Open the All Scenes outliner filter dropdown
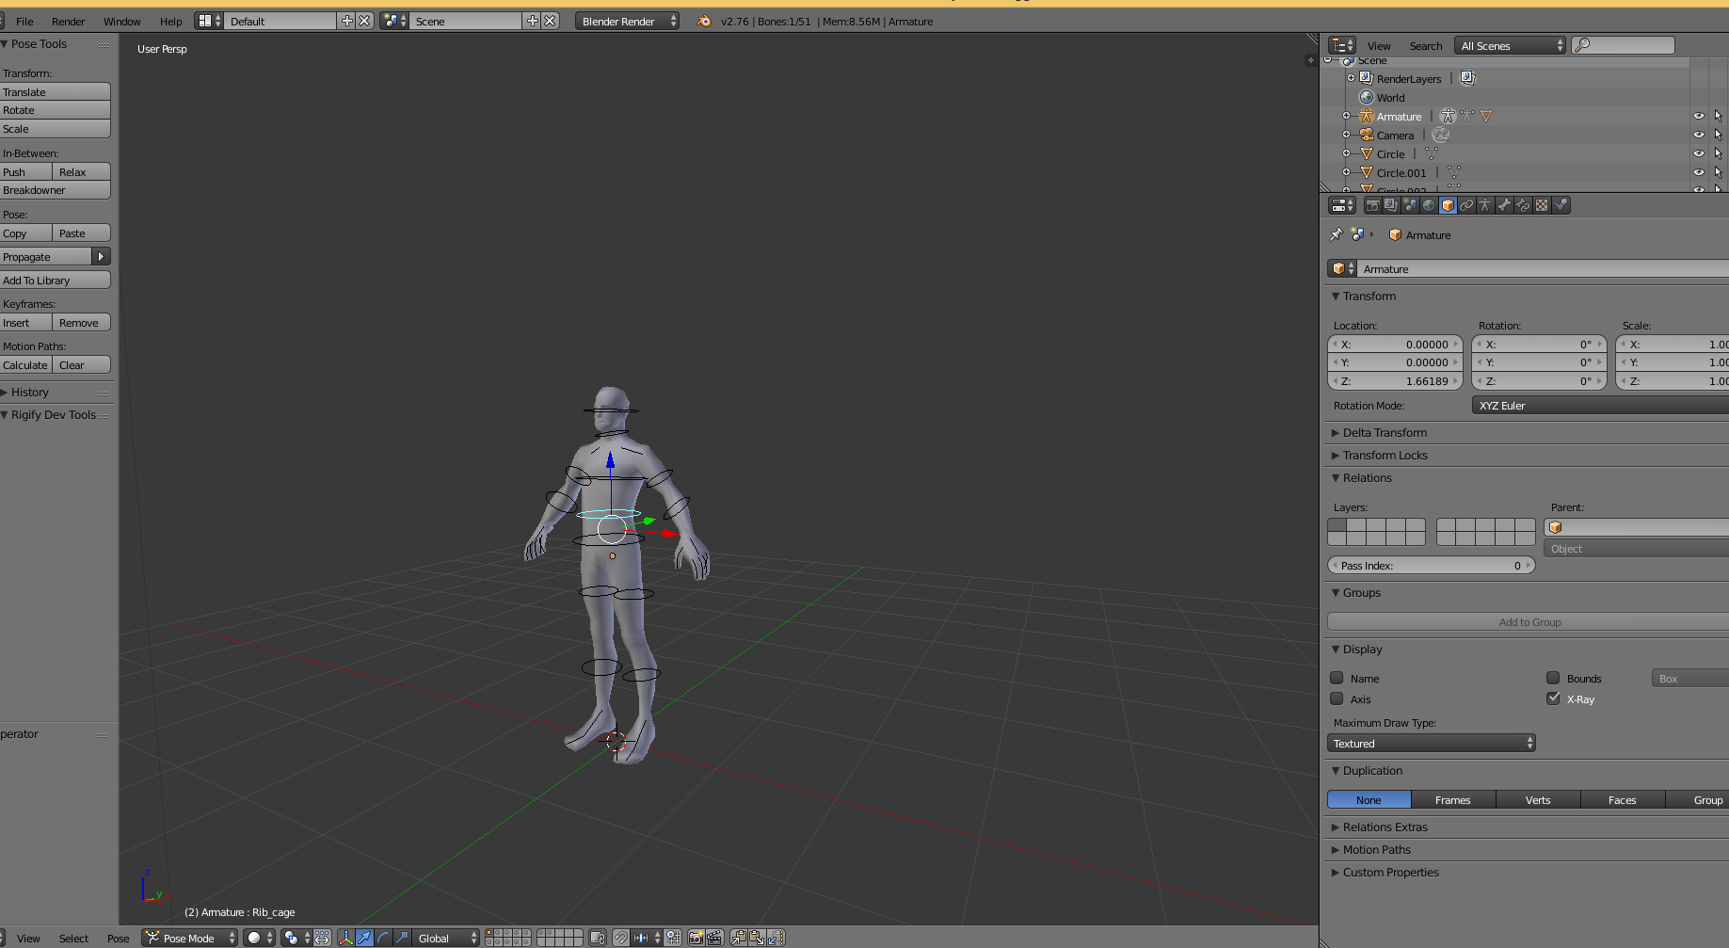1729x948 pixels. [1510, 45]
